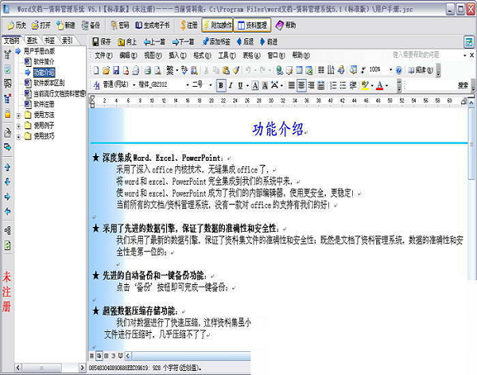Expand the 使用方法 folder in tree

(x=18, y=115)
